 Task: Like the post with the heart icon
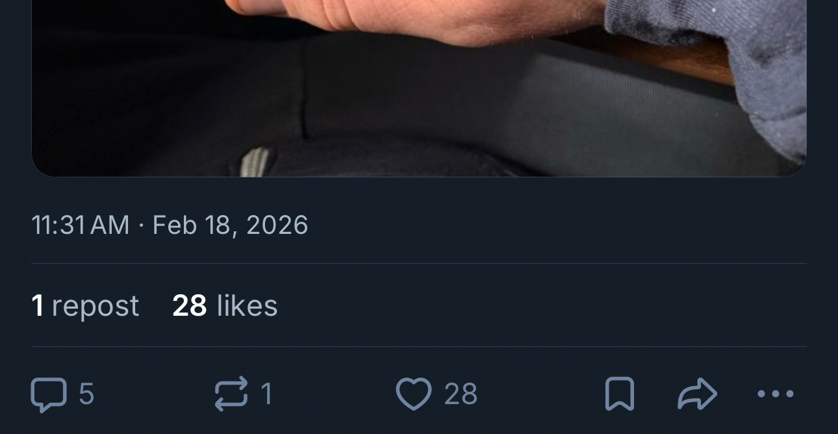coord(413,394)
